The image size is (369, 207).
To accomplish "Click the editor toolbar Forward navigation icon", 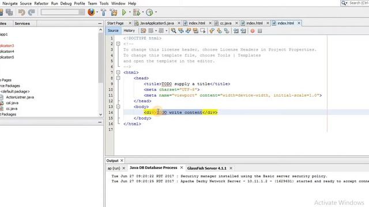I will pyautogui.click(x=161, y=30).
